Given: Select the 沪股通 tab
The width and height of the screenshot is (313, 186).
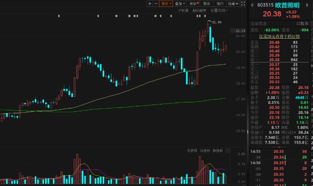Looking at the screenshot, I should [x=183, y=10].
